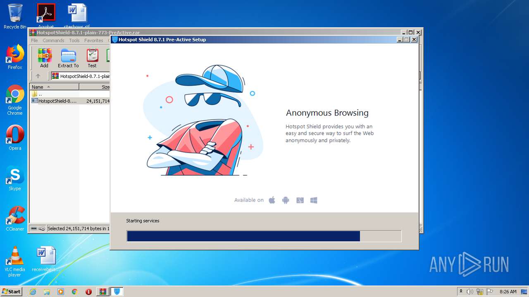Image resolution: width=529 pixels, height=297 pixels.
Task: Click the 24,151,714 size cell
Action: pos(98,101)
